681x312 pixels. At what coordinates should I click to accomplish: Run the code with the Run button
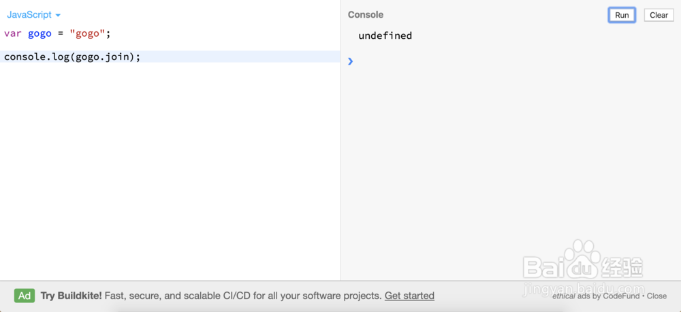pos(622,15)
